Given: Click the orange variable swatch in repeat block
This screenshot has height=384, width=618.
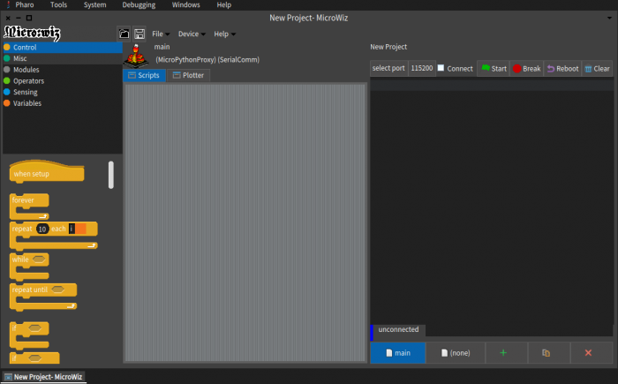Looking at the screenshot, I should 81,229.
